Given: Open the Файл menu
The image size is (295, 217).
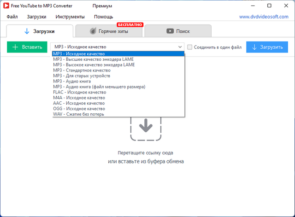Looking at the screenshot, I should click(12, 17).
